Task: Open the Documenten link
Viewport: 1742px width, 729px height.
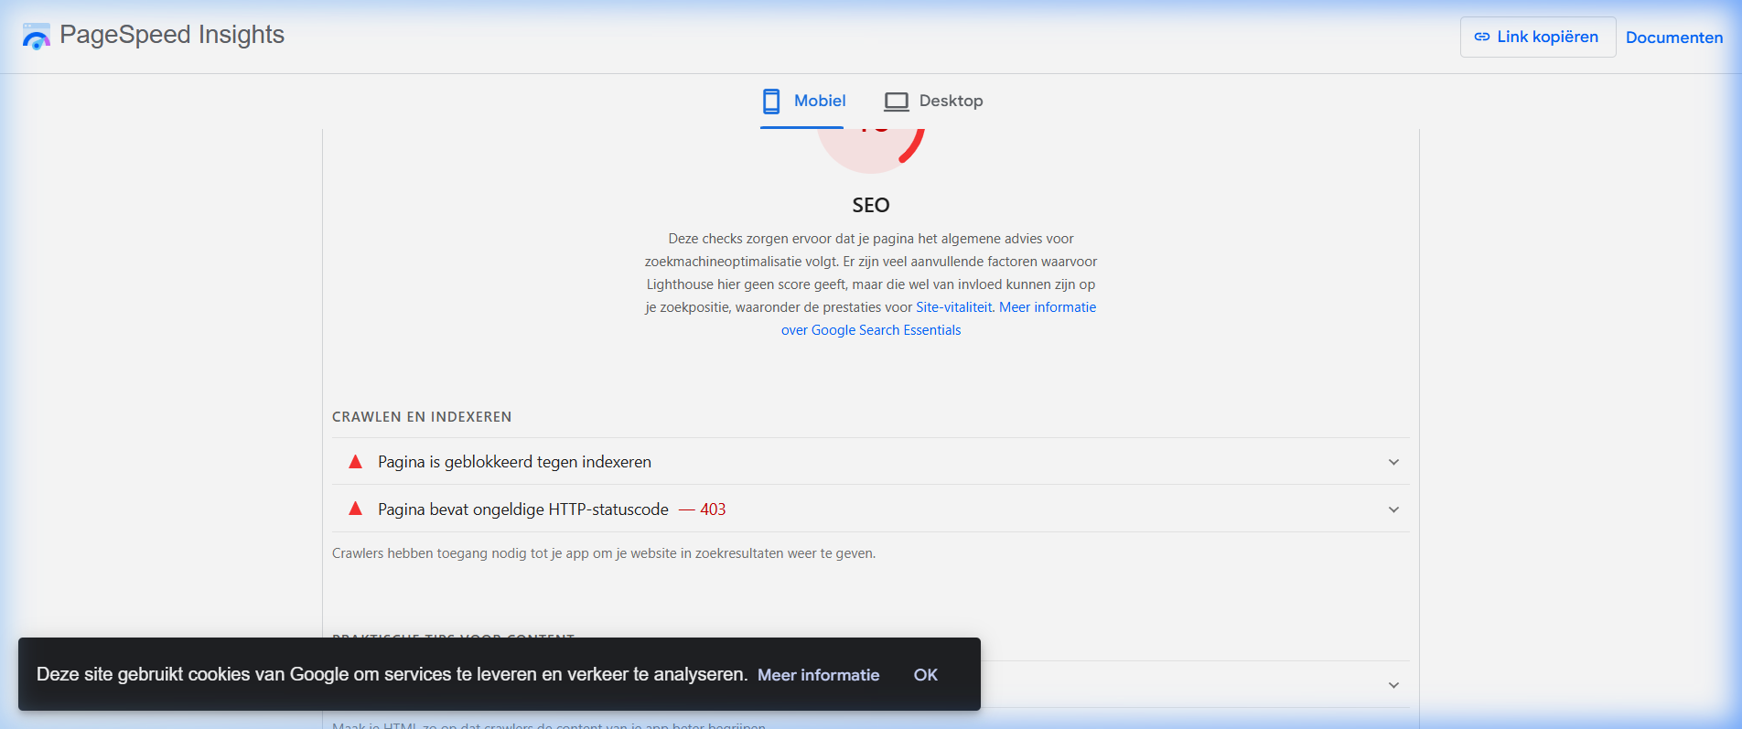Action: pos(1673,38)
